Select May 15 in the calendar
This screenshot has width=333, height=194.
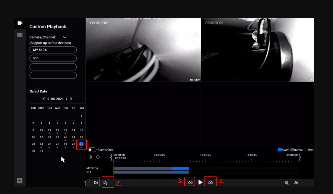click(x=81, y=130)
